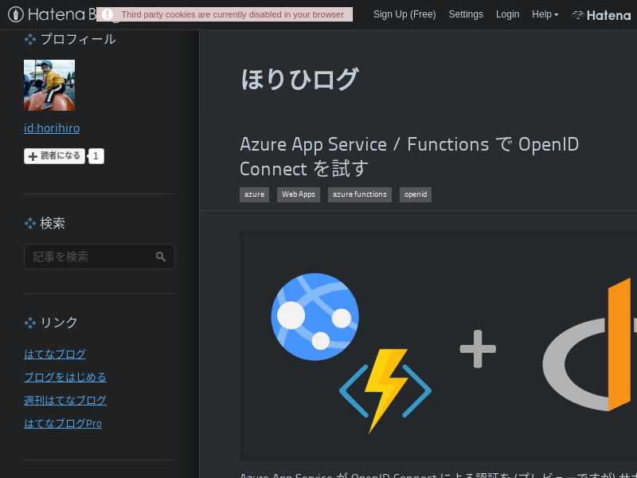The image size is (637, 478).
Task: Open Sign Up (Free) link
Action: 404,14
